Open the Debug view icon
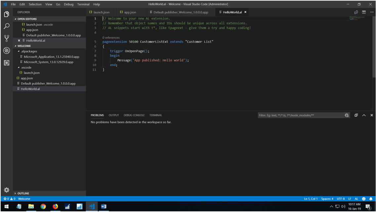 (x=7, y=51)
